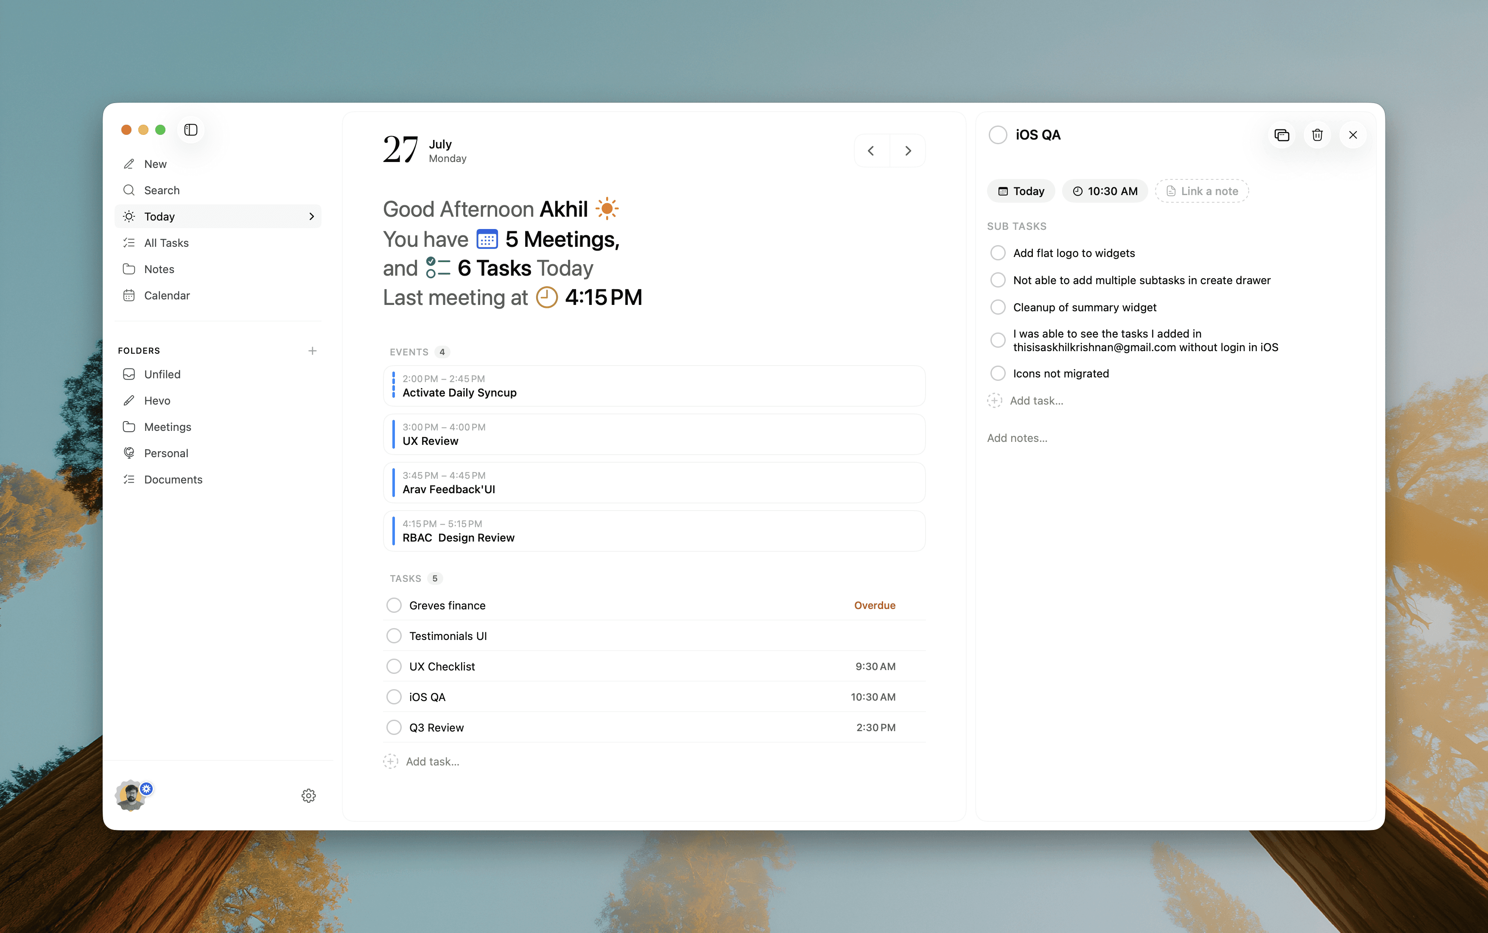
Task: Open the 10:30 AM time picker chip
Action: click(1105, 191)
